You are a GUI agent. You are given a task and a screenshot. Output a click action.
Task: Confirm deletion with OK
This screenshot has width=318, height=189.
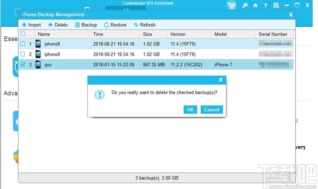190,109
